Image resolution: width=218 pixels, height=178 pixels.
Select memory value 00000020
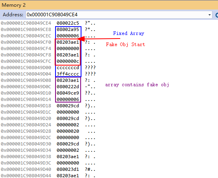pos(68,131)
